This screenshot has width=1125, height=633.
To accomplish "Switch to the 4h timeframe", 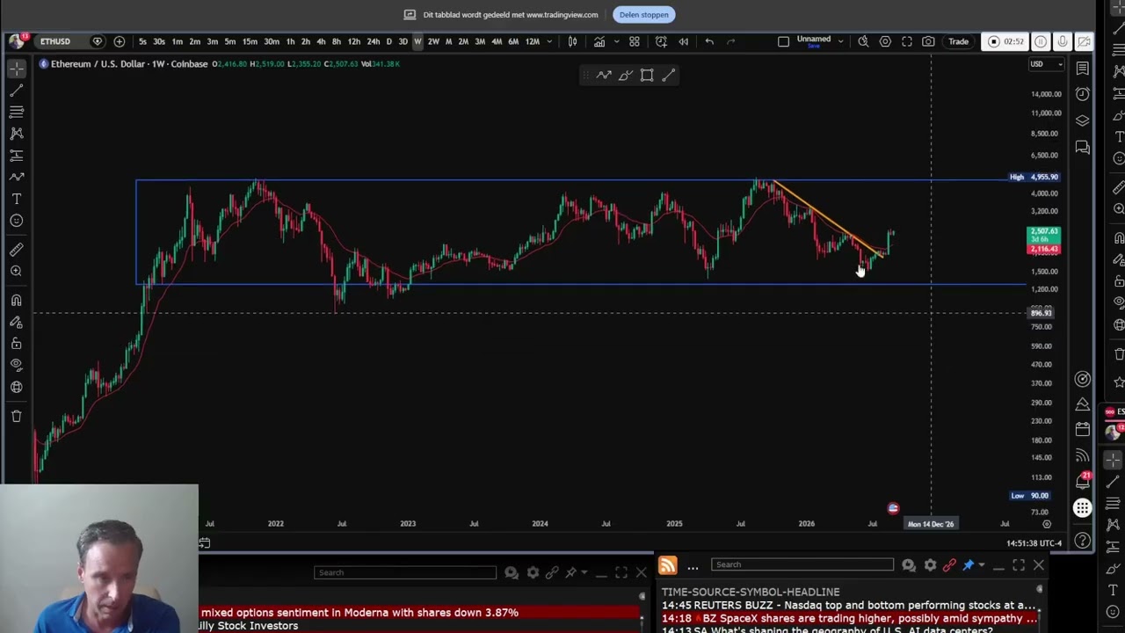I will (x=321, y=41).
